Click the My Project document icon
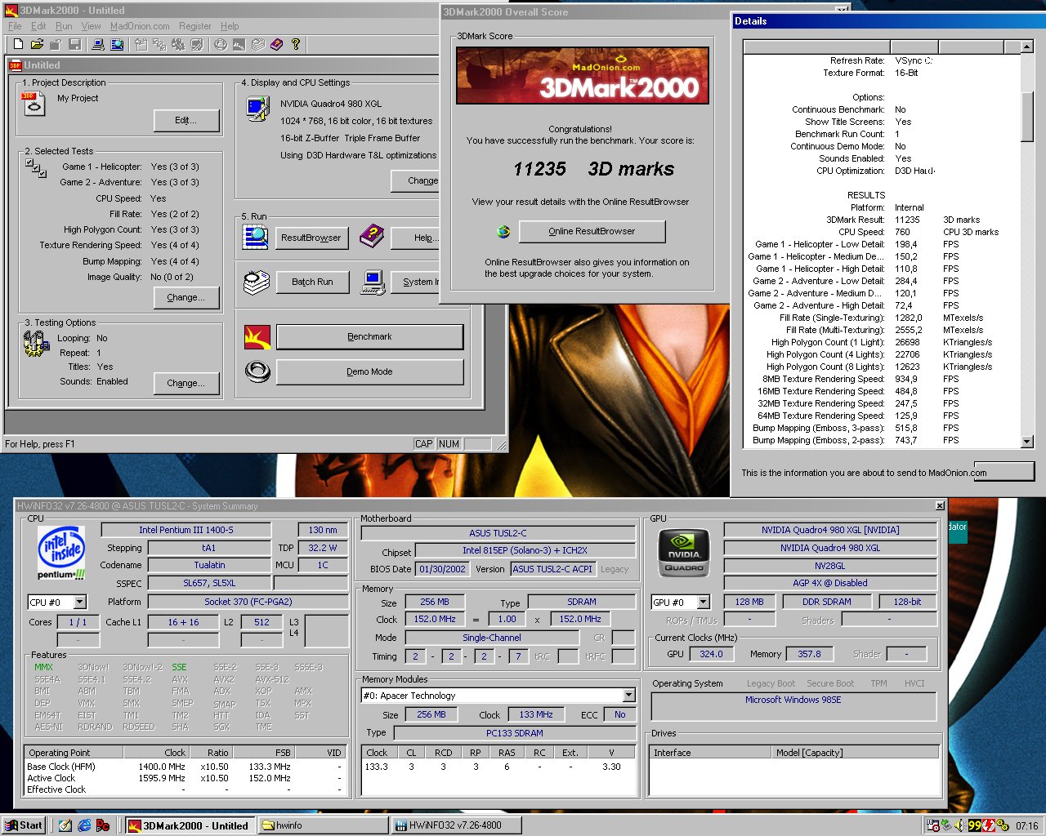1046x836 pixels. click(x=34, y=104)
